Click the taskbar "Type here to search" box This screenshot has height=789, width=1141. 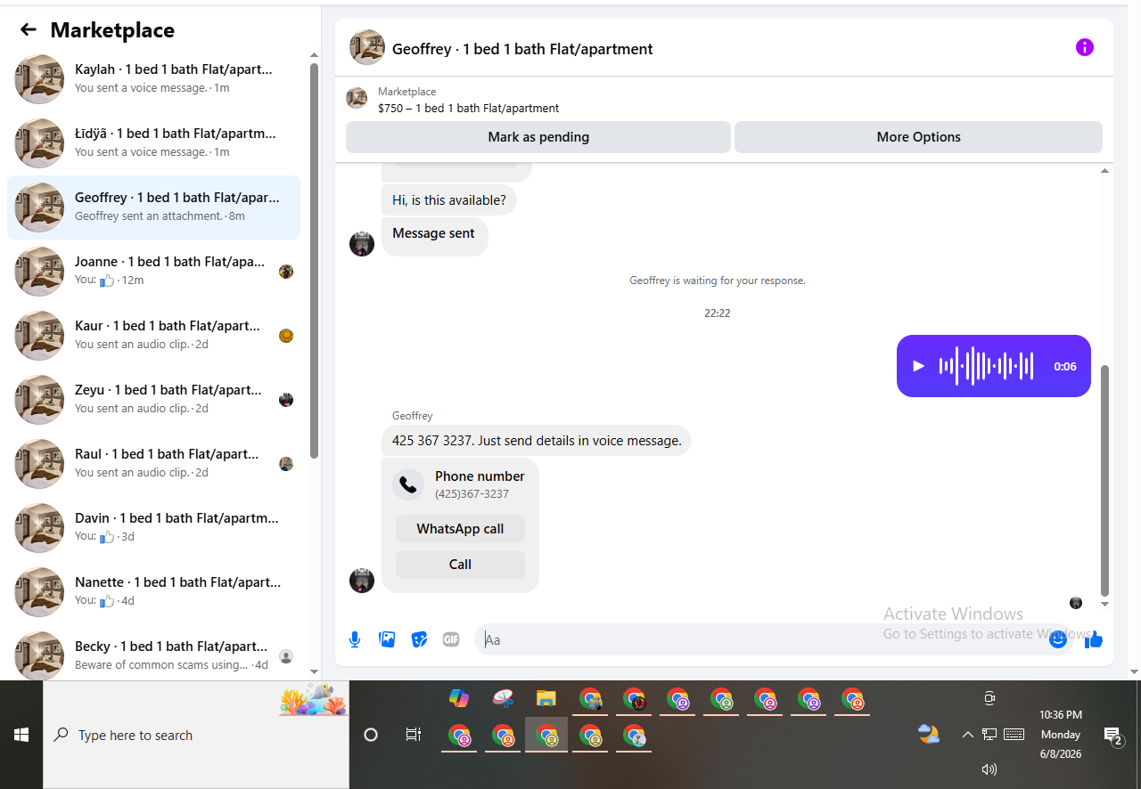196,735
